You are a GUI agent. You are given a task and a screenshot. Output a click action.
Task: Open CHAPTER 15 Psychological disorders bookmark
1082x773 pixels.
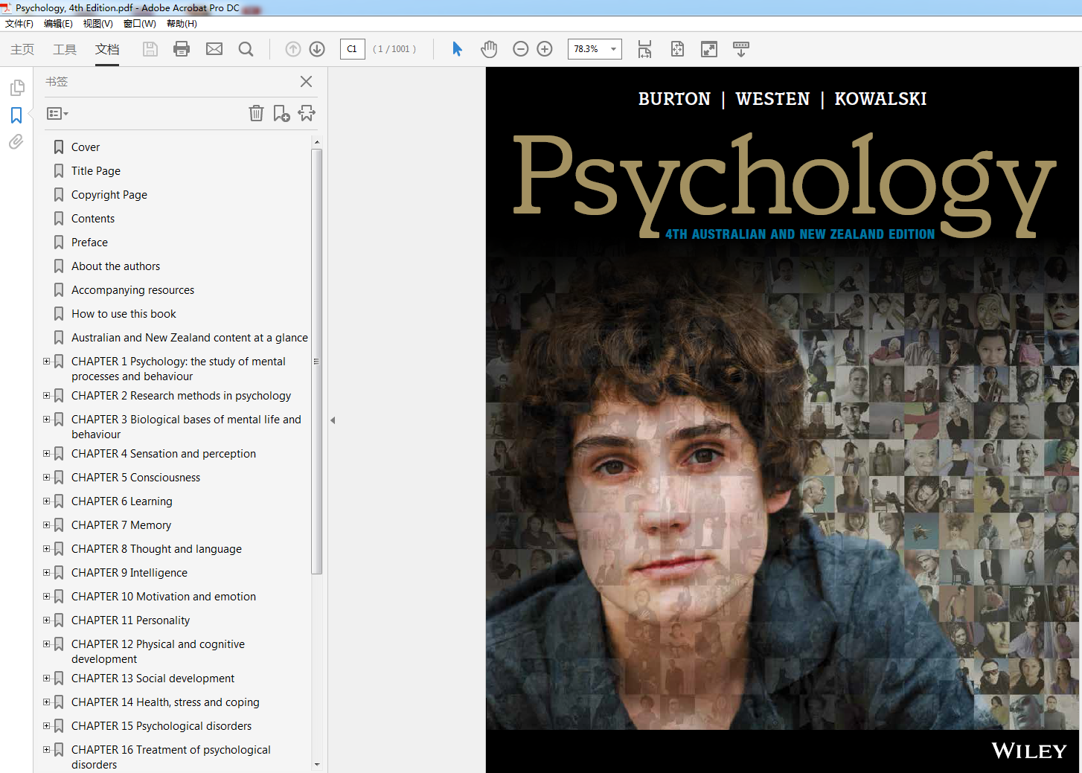pos(161,726)
